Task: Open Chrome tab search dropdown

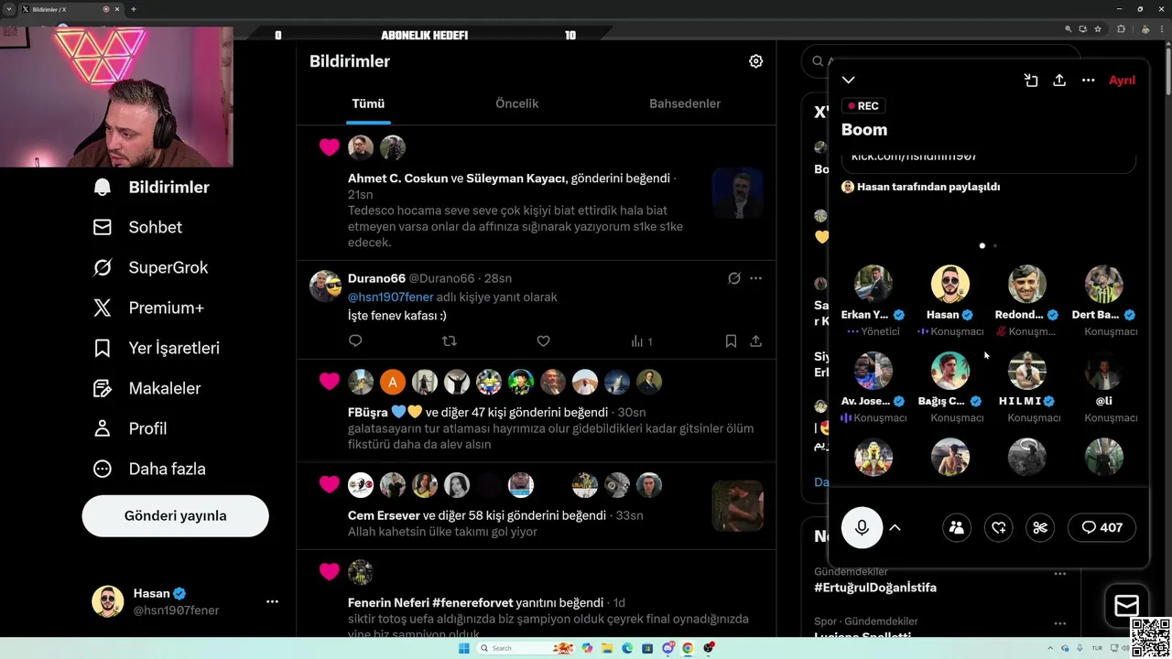Action: (9, 9)
